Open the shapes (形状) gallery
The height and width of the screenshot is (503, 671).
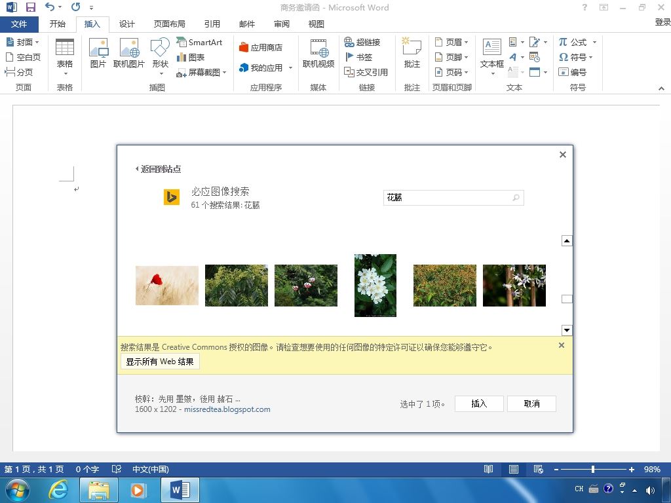point(160,56)
